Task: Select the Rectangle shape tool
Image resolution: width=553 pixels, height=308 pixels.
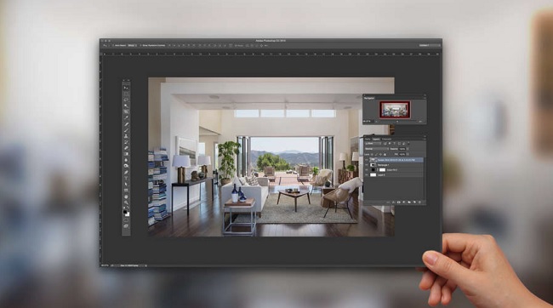Action: coord(126,191)
